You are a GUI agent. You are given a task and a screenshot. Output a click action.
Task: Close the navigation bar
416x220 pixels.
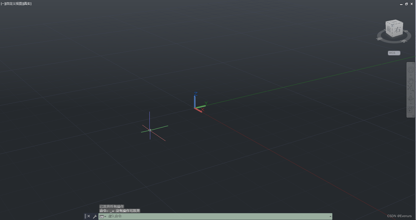413,63
